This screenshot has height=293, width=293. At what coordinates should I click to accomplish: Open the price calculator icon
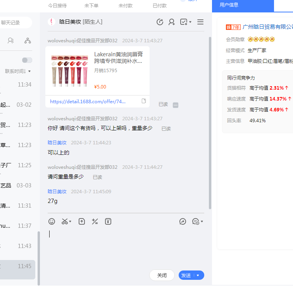[95, 221]
